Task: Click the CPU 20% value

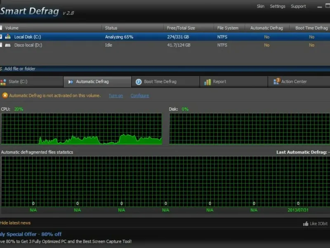Action: point(19,109)
